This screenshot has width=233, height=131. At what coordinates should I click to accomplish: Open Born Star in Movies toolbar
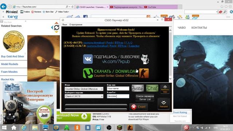[x=48, y=12]
